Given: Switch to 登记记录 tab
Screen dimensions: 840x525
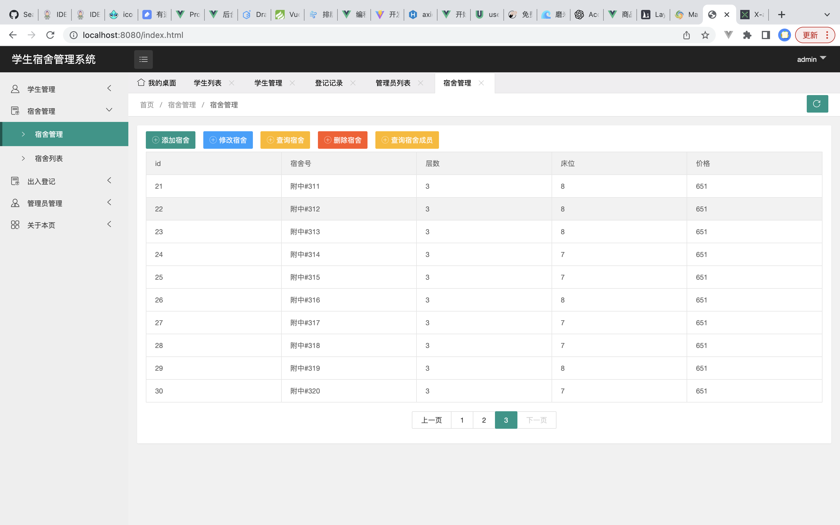Looking at the screenshot, I should 329,83.
